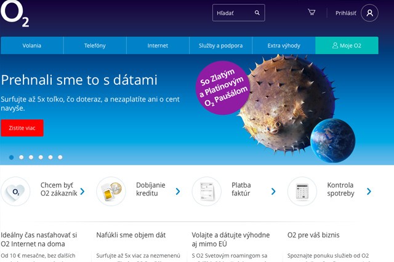Click into the Hľadať search field

tap(238, 13)
